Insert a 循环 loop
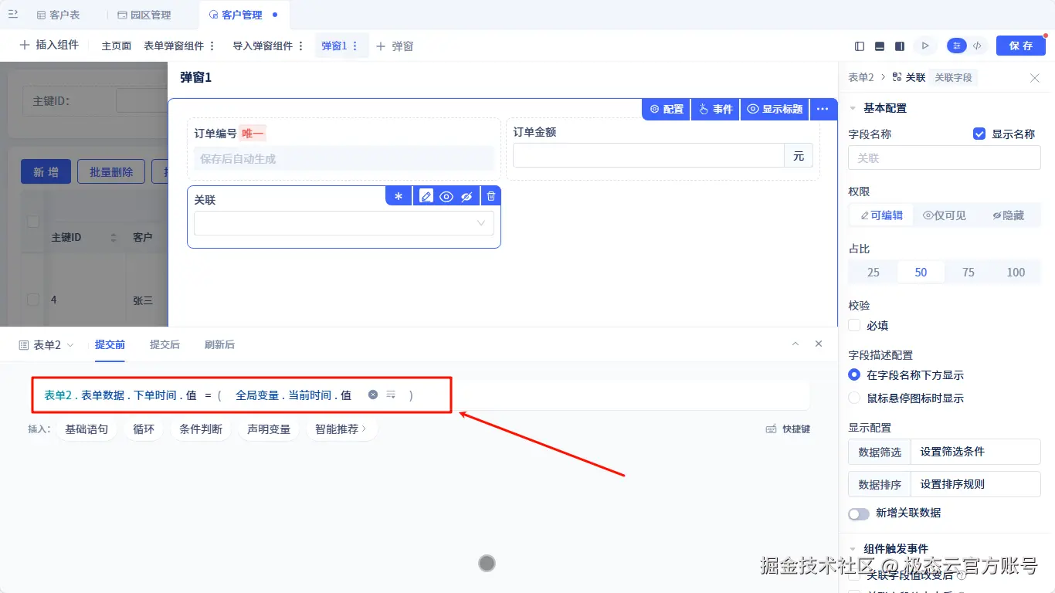Viewport: 1055px width, 593px height. pos(144,429)
